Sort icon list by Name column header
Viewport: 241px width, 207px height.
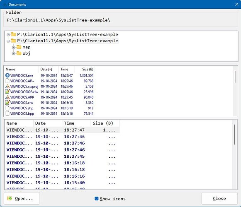(22, 69)
